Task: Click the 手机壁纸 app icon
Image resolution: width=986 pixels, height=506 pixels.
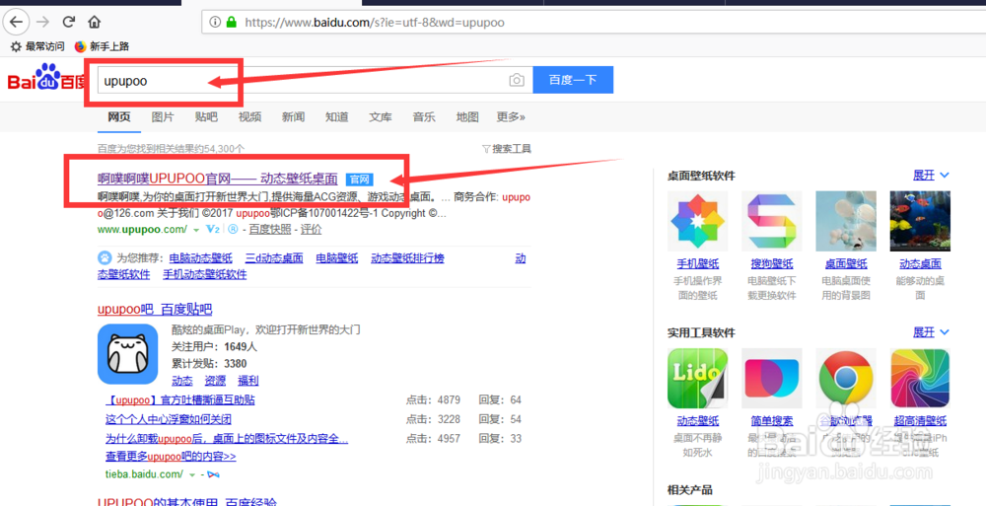Action: tap(697, 222)
